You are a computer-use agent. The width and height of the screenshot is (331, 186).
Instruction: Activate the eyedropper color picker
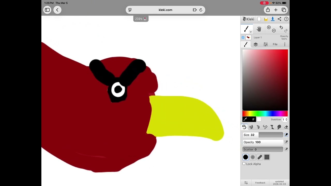(245, 119)
